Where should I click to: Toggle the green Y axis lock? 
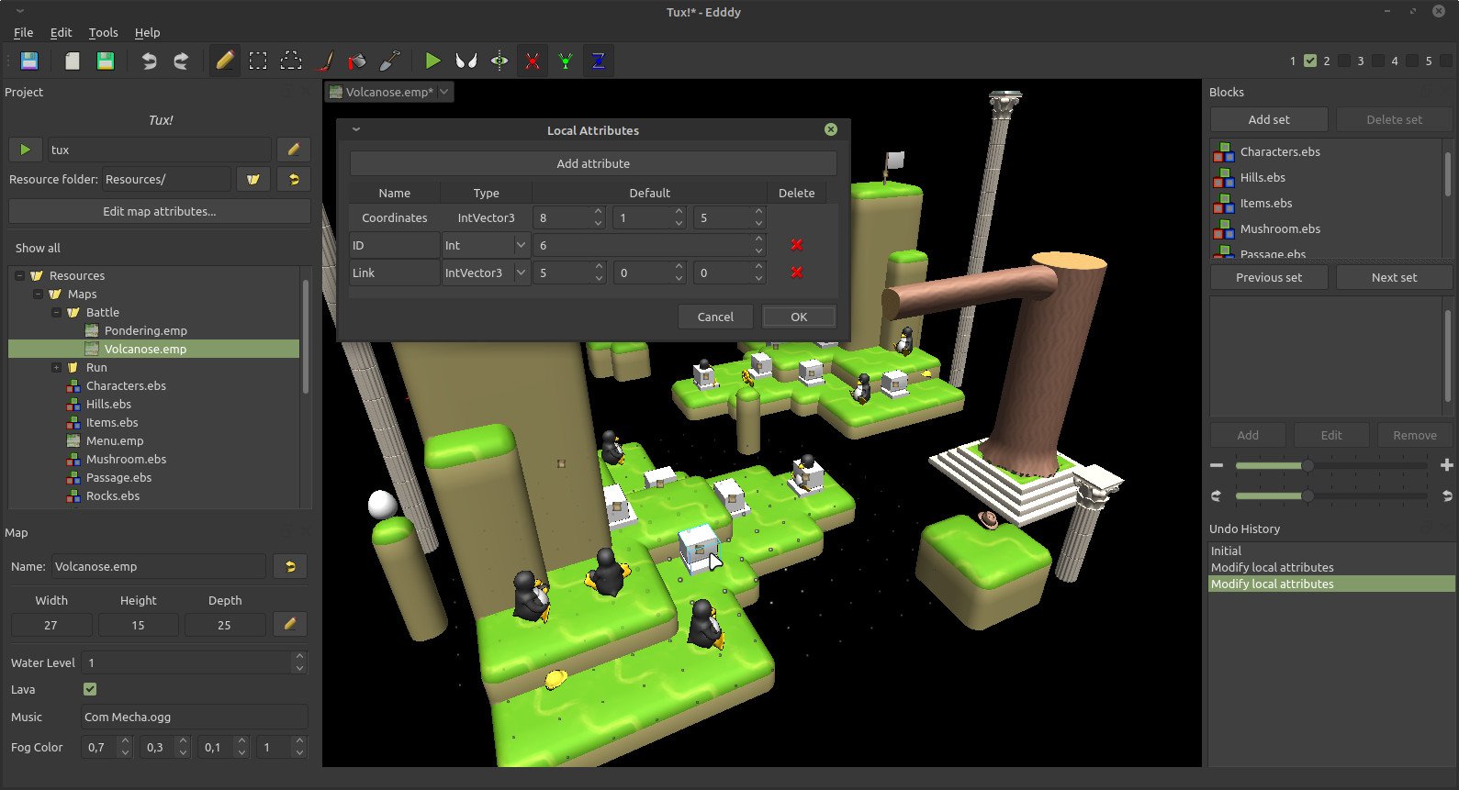click(x=566, y=61)
